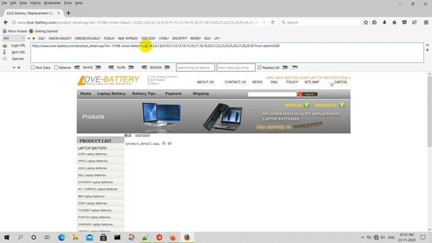
Task: Click the Load URL button in HackBar
Action: pyautogui.click(x=18, y=45)
